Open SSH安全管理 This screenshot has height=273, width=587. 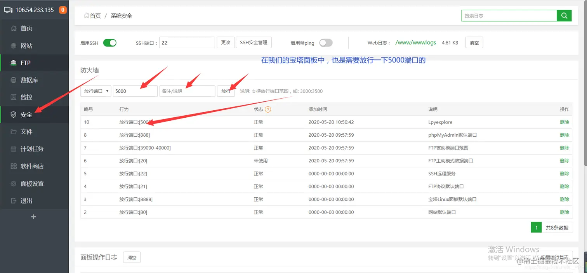(254, 43)
